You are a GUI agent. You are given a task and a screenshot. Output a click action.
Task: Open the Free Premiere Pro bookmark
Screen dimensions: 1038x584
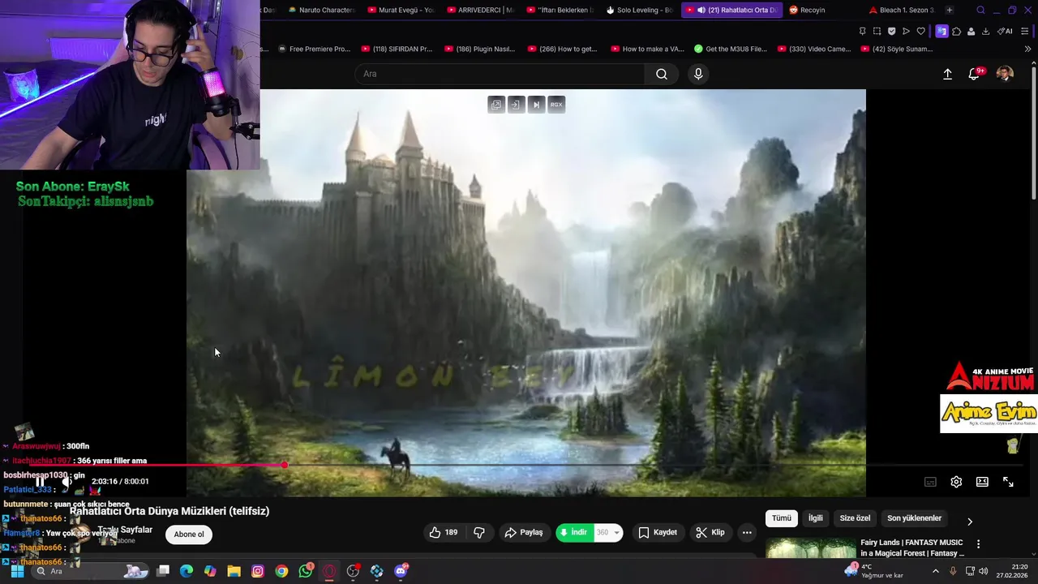tap(313, 49)
